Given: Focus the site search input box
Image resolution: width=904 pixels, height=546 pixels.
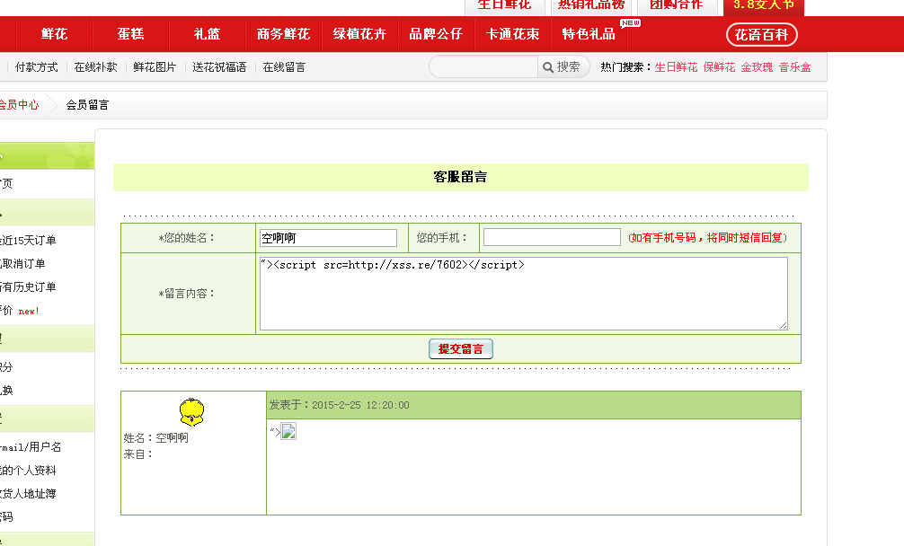Looking at the screenshot, I should click(x=483, y=66).
